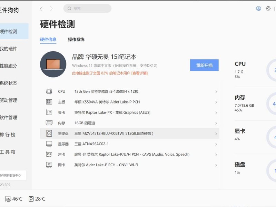
Task: Open 我的硬件 in the sidebar
Action: tap(8, 49)
